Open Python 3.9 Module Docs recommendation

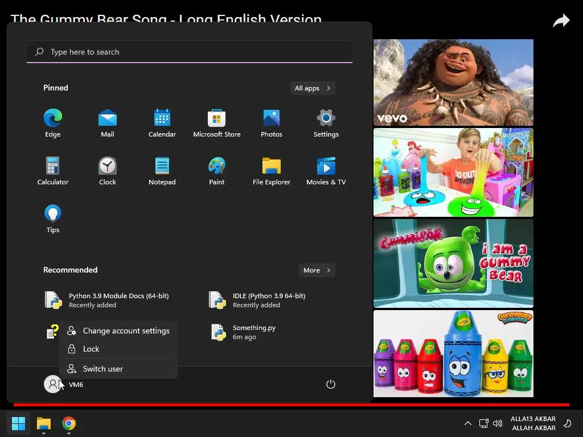pos(108,300)
